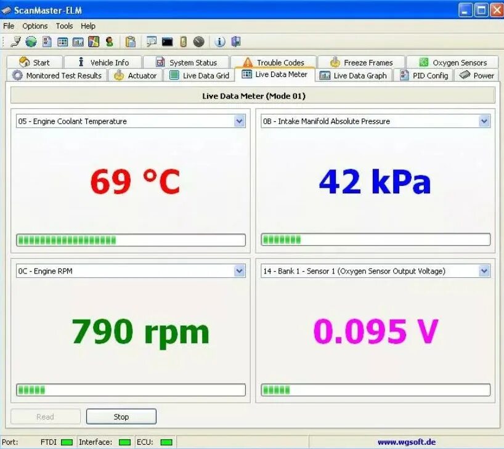Click the engine RPM progress bar

(131, 390)
